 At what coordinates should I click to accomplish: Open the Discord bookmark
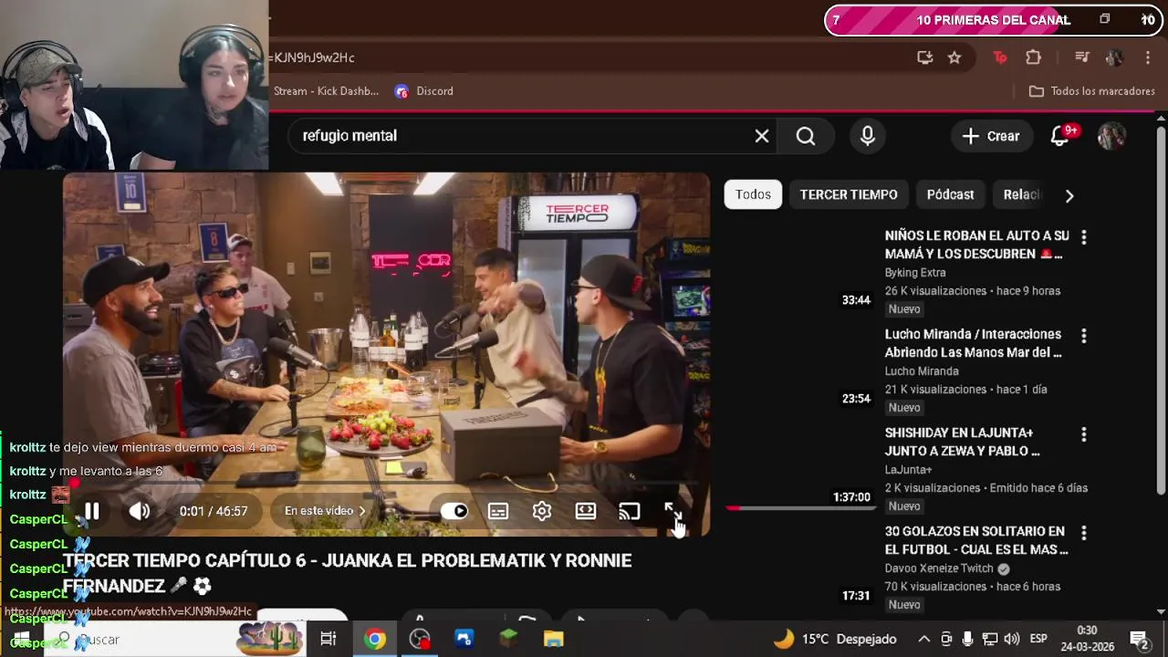click(x=424, y=91)
